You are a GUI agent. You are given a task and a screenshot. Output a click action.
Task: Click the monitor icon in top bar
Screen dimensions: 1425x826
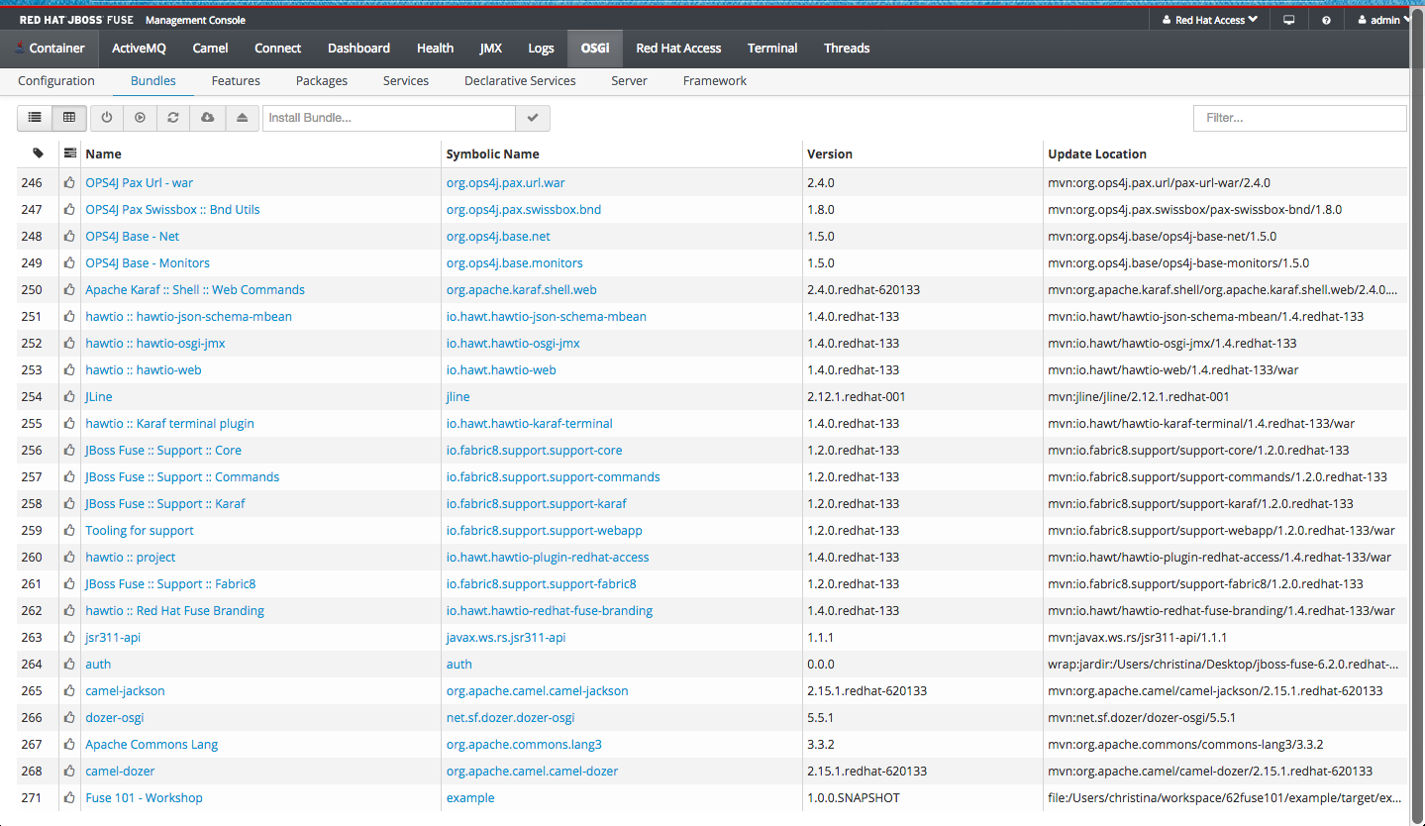click(1289, 20)
